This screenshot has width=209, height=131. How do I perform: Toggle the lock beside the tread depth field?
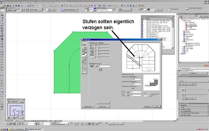click(x=128, y=92)
